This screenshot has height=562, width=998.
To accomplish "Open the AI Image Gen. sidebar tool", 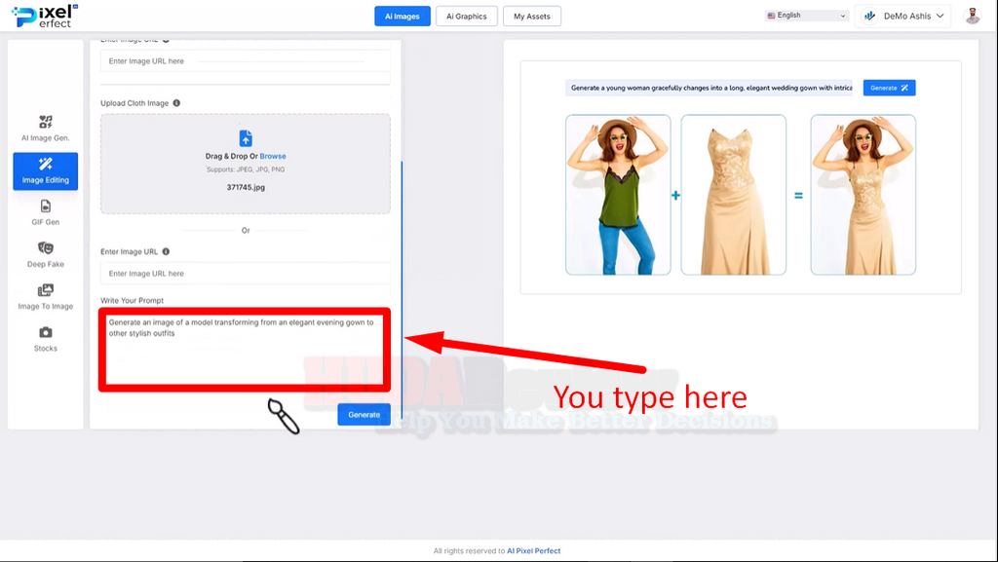I will (x=45, y=129).
